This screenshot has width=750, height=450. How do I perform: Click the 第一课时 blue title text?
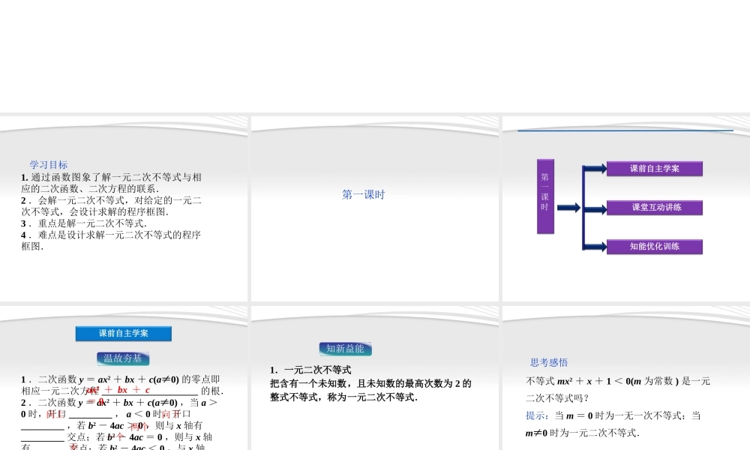[364, 195]
